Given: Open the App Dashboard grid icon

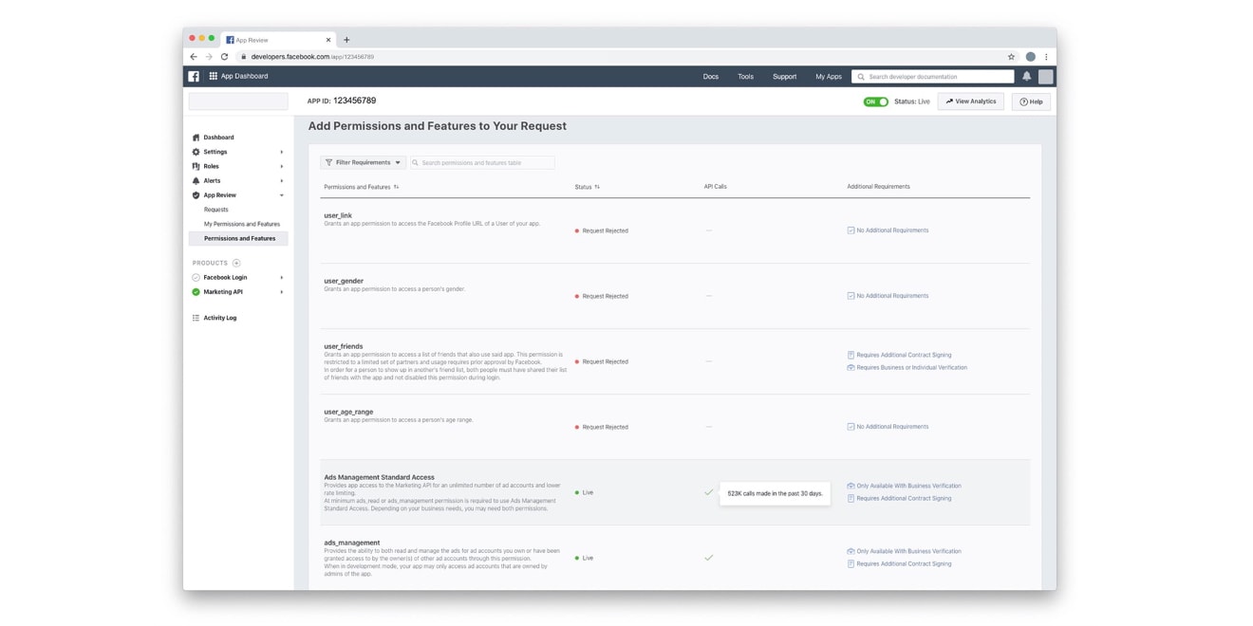Looking at the screenshot, I should coord(214,77).
